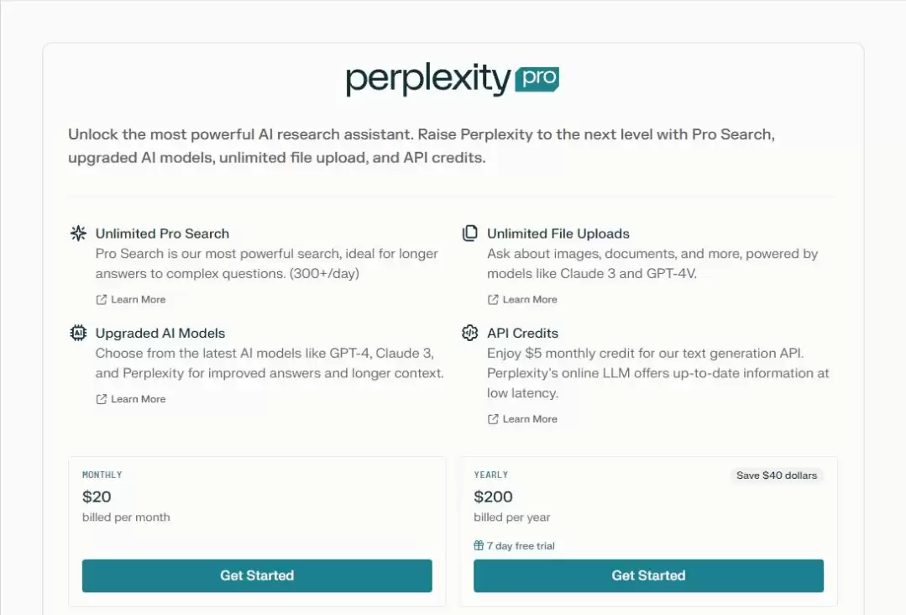The image size is (906, 615).
Task: Click external-link icon under Unlimited Pro Search
Action: [x=101, y=299]
